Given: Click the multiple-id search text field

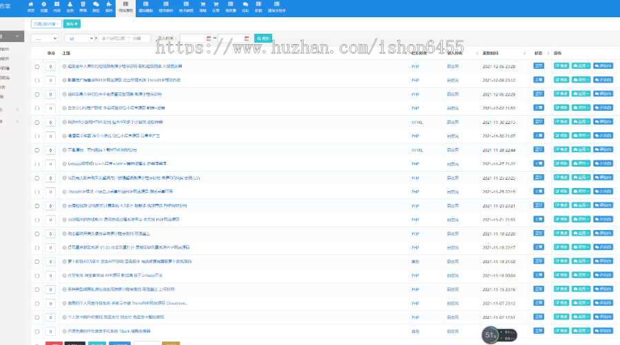Looking at the screenshot, I should (x=125, y=39).
